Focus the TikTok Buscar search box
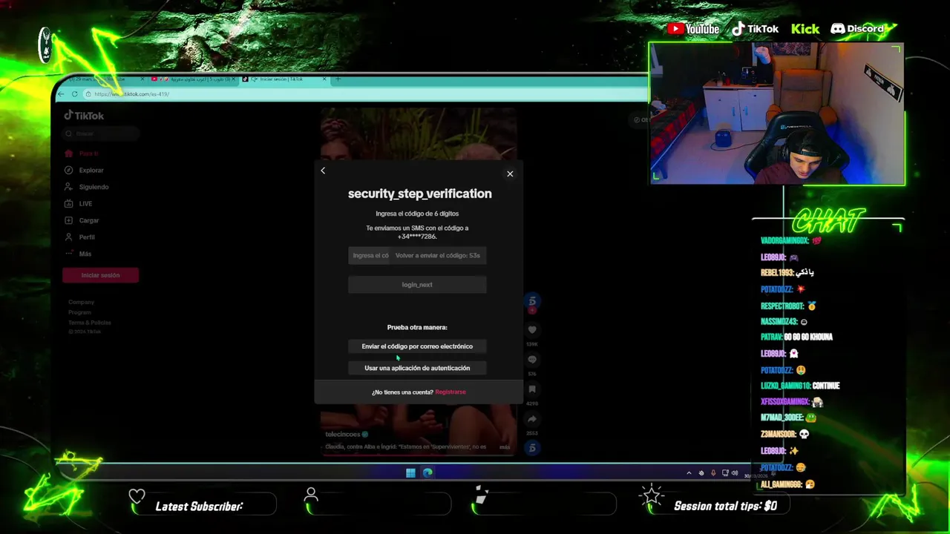Screen dimensions: 950x534 pos(101,133)
